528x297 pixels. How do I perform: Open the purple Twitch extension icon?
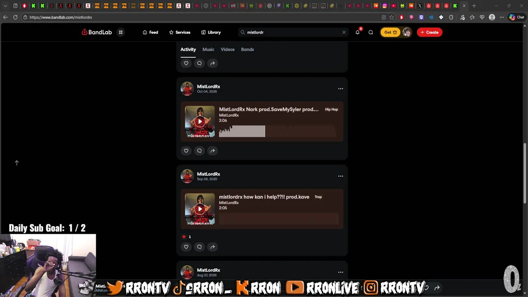point(421,17)
